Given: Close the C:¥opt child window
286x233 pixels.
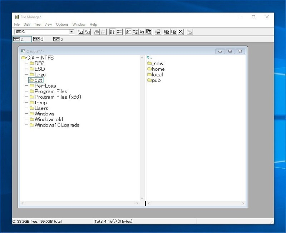Looking at the screenshot, I should click(240, 51).
